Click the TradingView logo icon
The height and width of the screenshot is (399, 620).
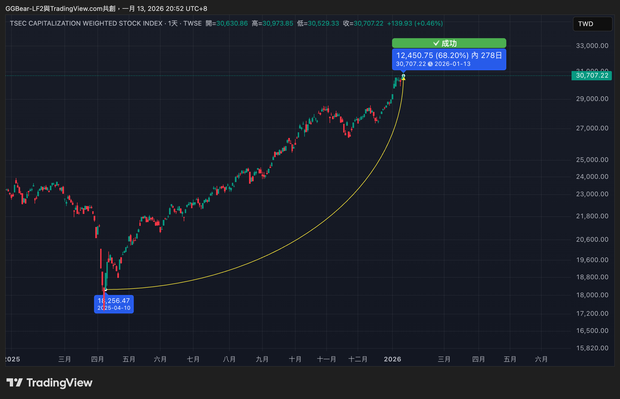coord(14,382)
